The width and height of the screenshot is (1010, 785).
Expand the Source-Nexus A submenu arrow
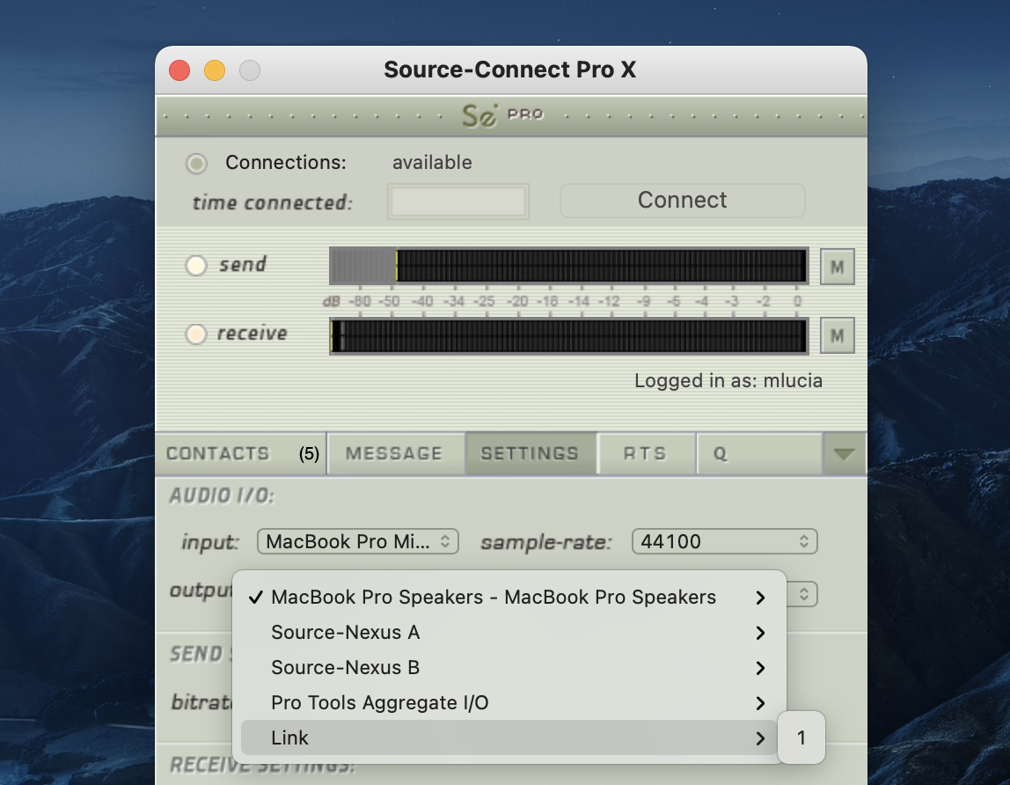tap(760, 633)
